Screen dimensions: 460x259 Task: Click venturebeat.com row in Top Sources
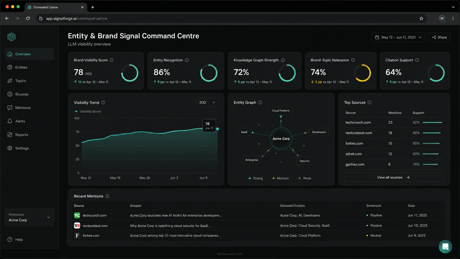tap(394, 133)
